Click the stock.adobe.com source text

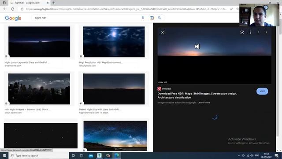[13, 113]
